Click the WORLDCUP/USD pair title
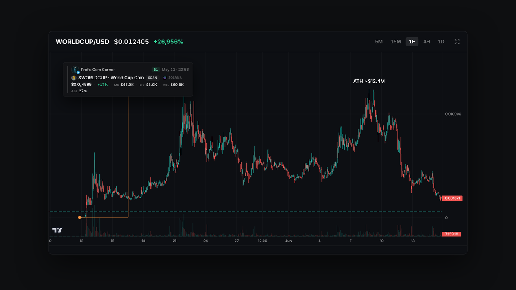Image resolution: width=516 pixels, height=290 pixels. (83, 42)
